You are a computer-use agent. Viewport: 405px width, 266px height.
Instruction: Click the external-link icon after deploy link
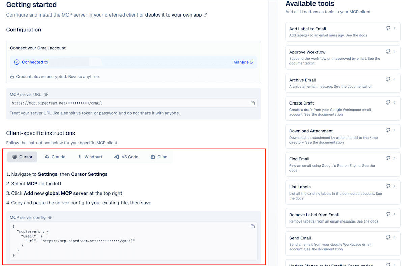pyautogui.click(x=205, y=15)
